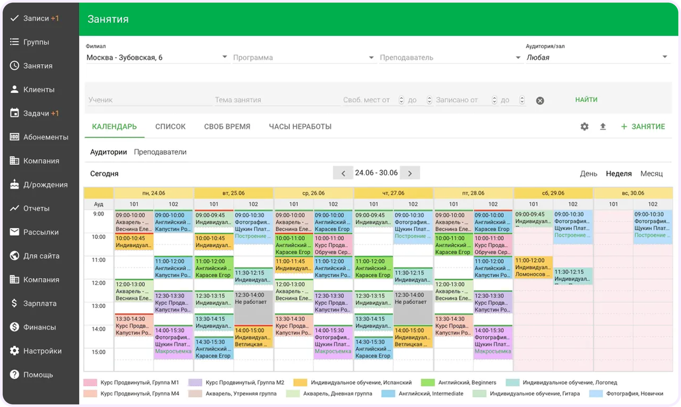
Task: Click Английский Beginners green legend swatch
Action: (x=428, y=382)
